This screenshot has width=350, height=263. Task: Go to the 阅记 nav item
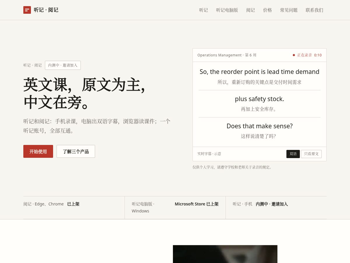pos(251,10)
